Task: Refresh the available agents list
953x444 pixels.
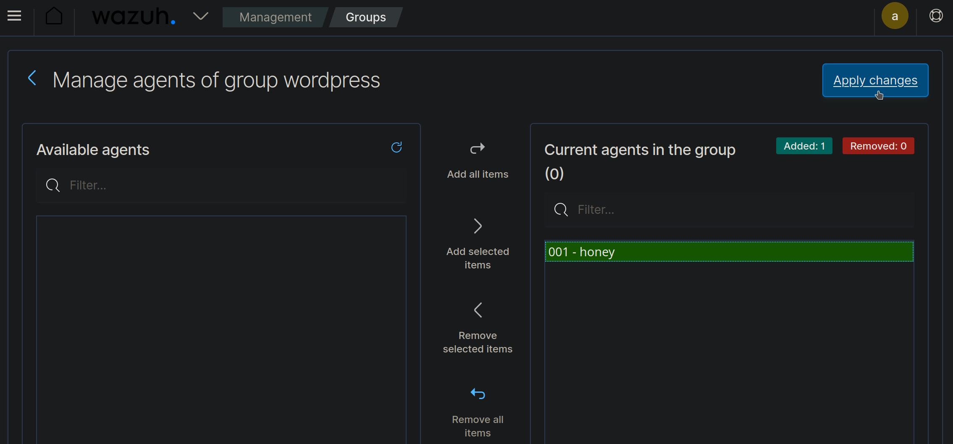Action: 396,147
